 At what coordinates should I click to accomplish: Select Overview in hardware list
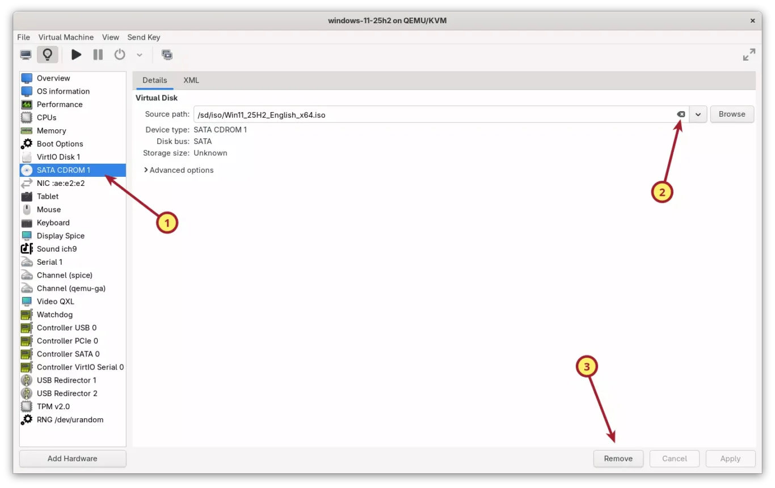point(73,78)
